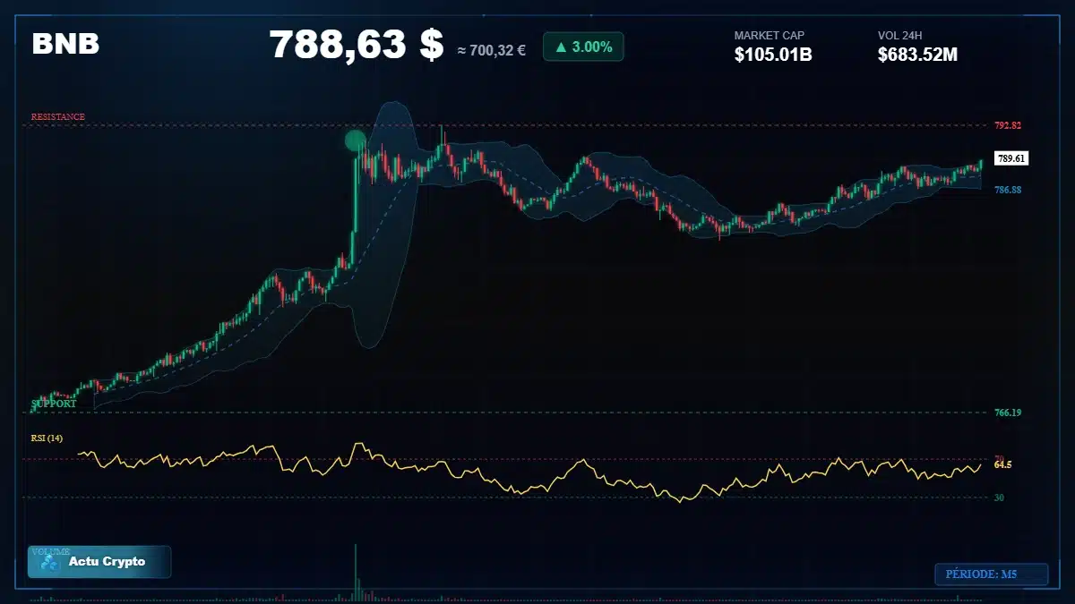Click the green 3.00% change badge
The height and width of the screenshot is (604, 1075).
(583, 47)
